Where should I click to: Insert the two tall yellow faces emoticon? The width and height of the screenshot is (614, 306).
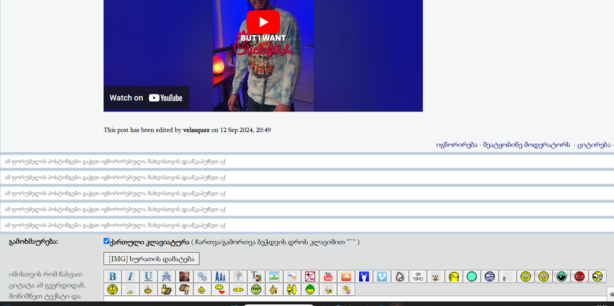coord(292,290)
